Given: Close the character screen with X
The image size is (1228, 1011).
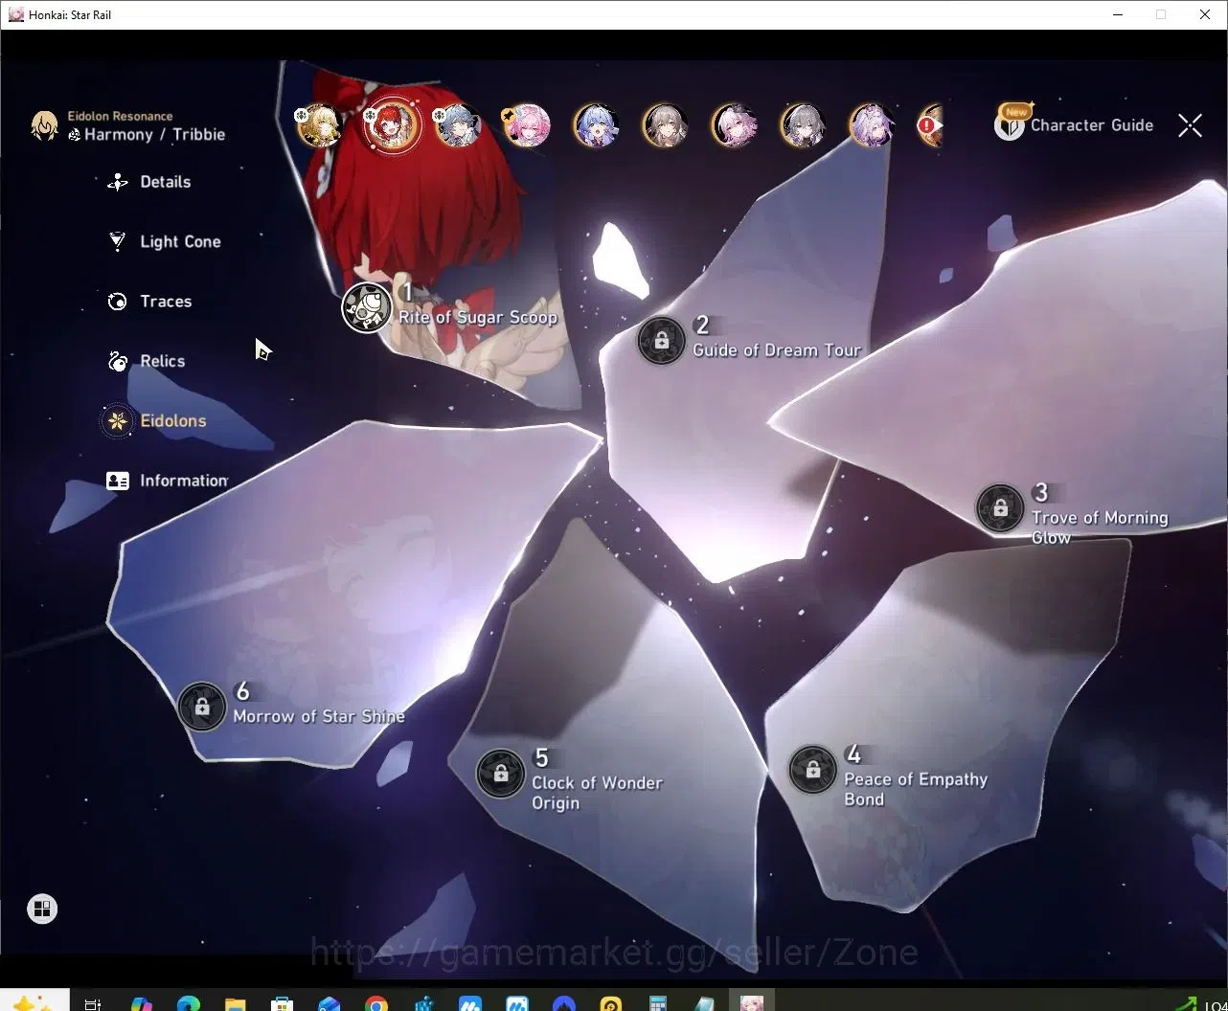Looking at the screenshot, I should point(1190,125).
